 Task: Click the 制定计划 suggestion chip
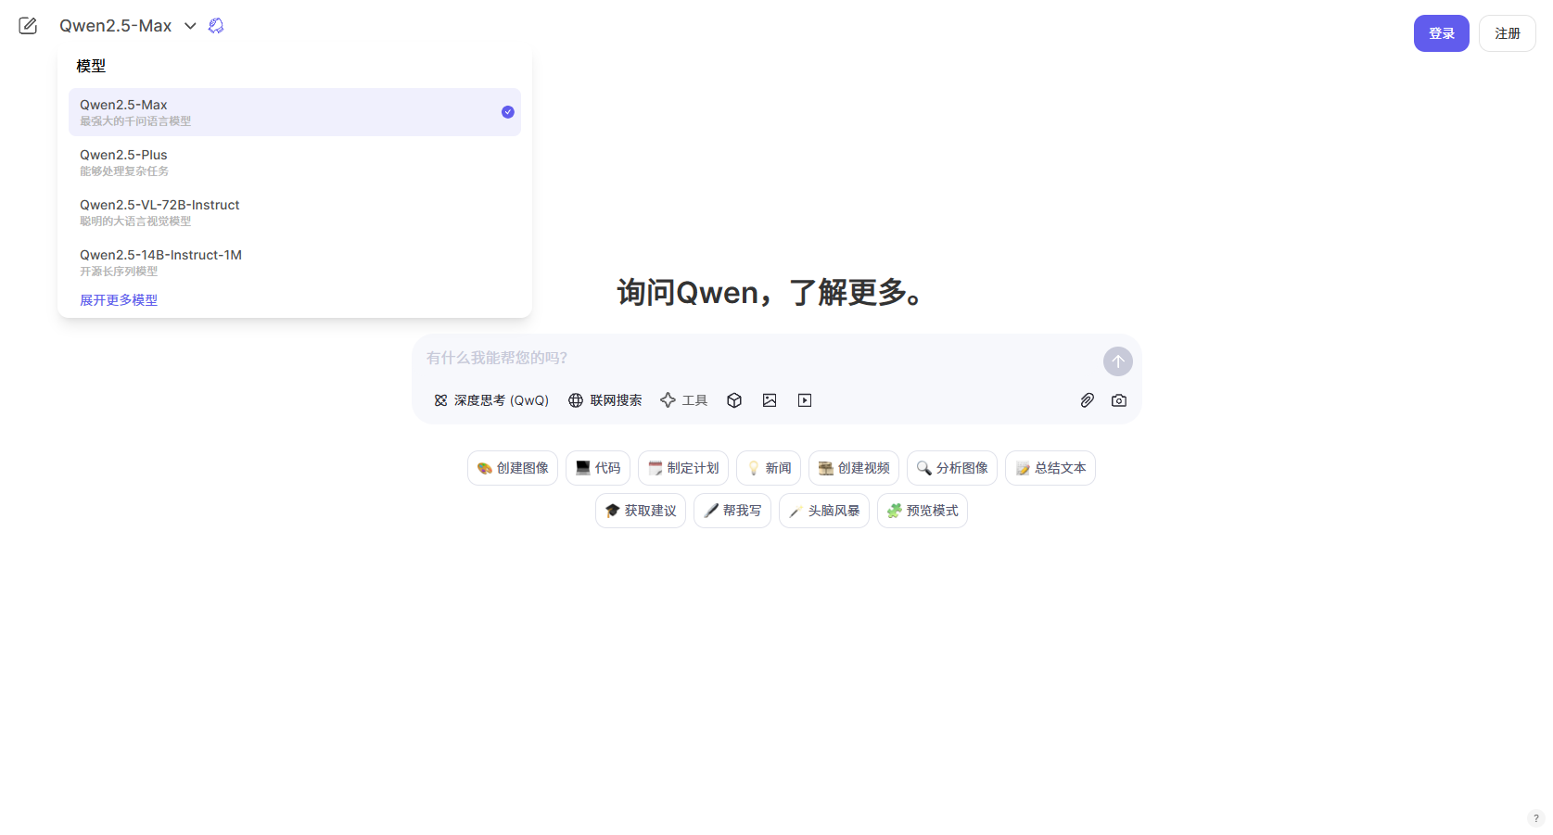(x=683, y=468)
